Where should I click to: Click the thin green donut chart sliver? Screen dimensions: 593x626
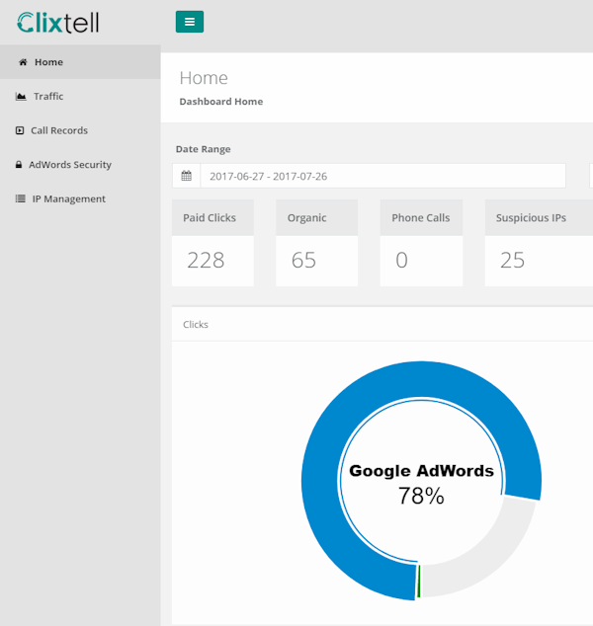pos(418,582)
